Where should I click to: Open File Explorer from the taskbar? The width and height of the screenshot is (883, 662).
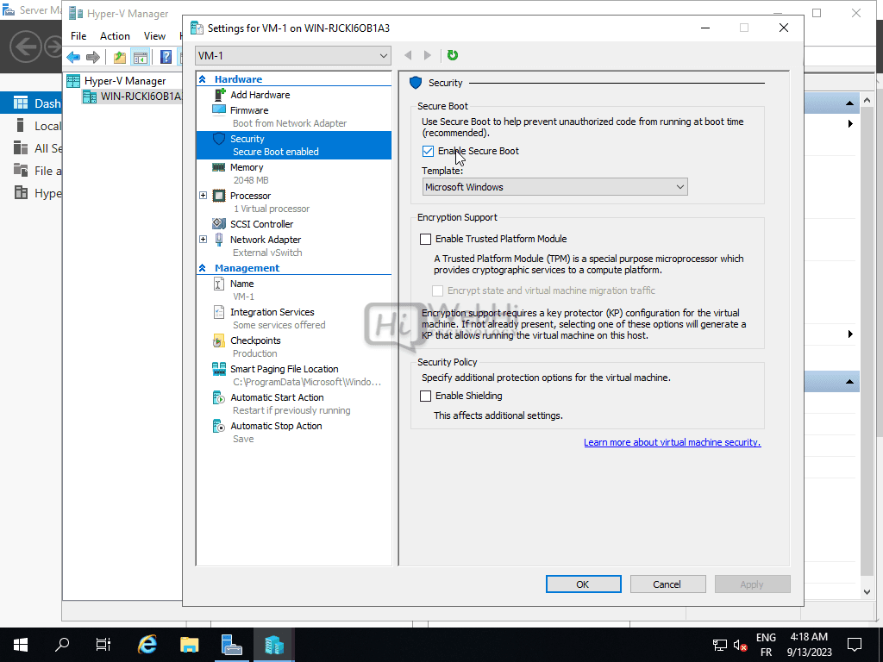189,645
